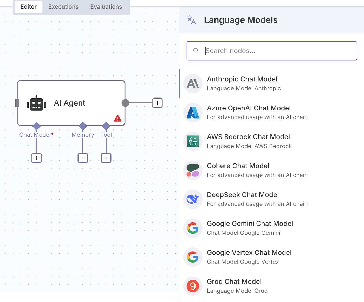The width and height of the screenshot is (364, 302).
Task: Add a node under Chat Model connector
Action: point(36,158)
